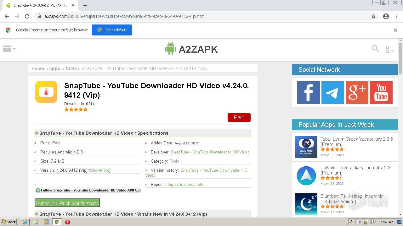The height and width of the screenshot is (226, 403).
Task: Expand the hamburger site menu
Action: click(x=9, y=49)
